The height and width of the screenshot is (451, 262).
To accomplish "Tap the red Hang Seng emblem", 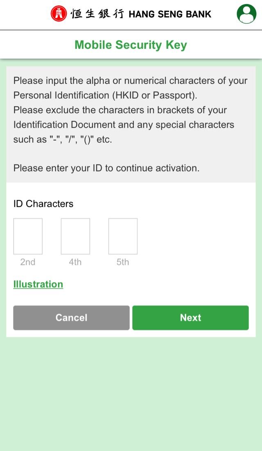I will (59, 14).
